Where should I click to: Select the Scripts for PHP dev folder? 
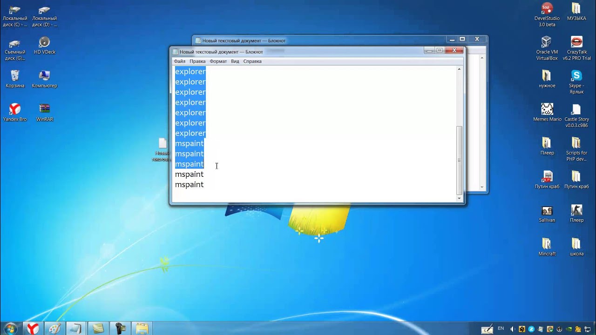click(576, 149)
